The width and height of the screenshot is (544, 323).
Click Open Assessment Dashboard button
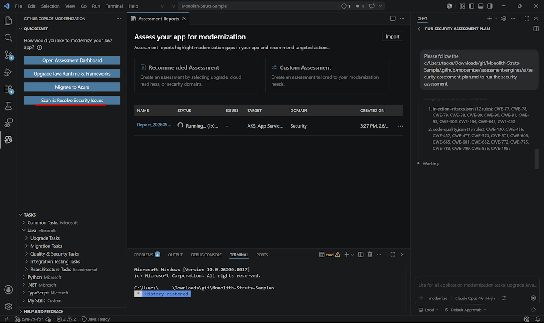click(x=72, y=60)
